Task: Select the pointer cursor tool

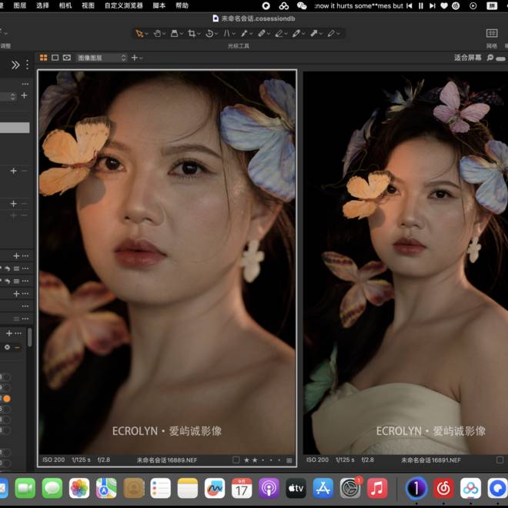Action: 139,33
